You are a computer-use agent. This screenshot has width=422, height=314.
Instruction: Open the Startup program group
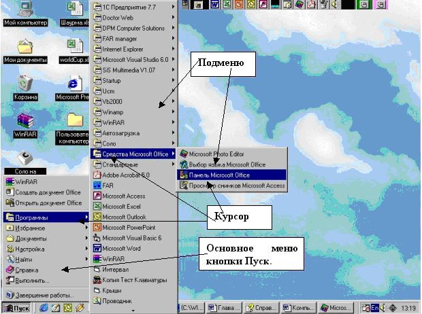(133, 80)
